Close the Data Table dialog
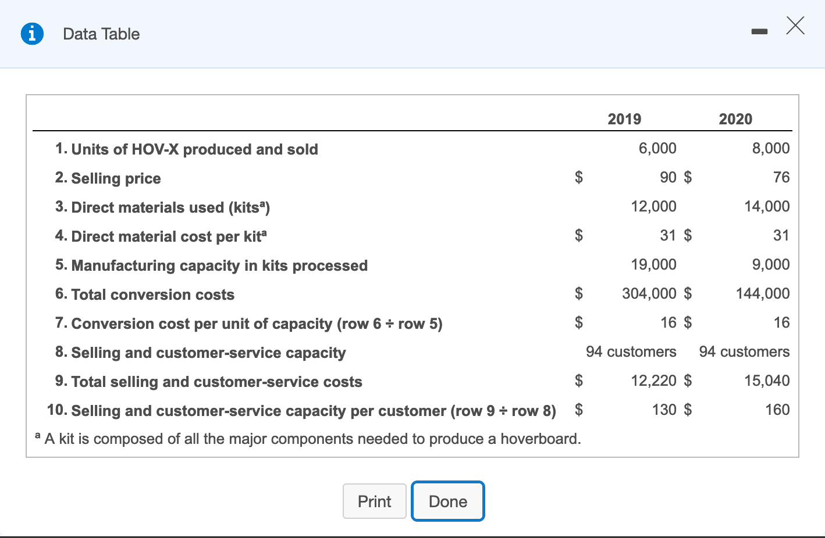This screenshot has height=538, width=825. click(x=795, y=26)
